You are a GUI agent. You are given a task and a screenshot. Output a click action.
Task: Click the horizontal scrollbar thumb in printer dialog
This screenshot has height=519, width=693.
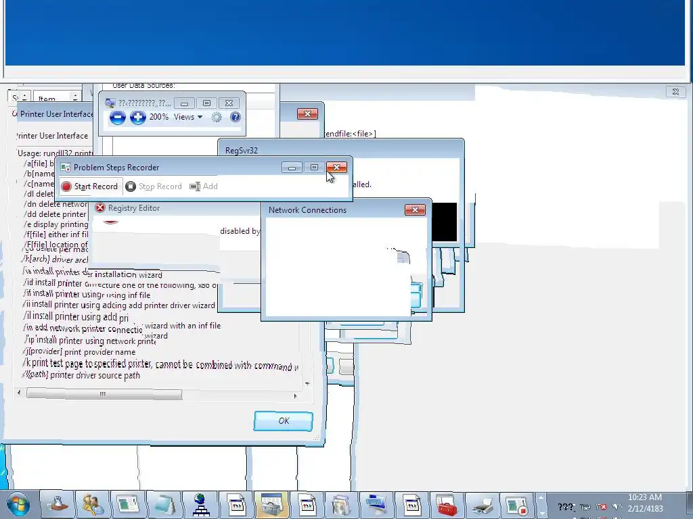(104, 394)
